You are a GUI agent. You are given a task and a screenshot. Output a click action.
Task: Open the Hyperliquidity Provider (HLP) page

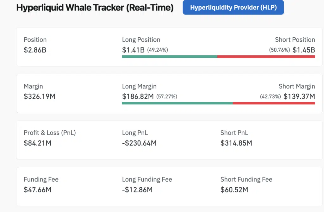coord(233,8)
